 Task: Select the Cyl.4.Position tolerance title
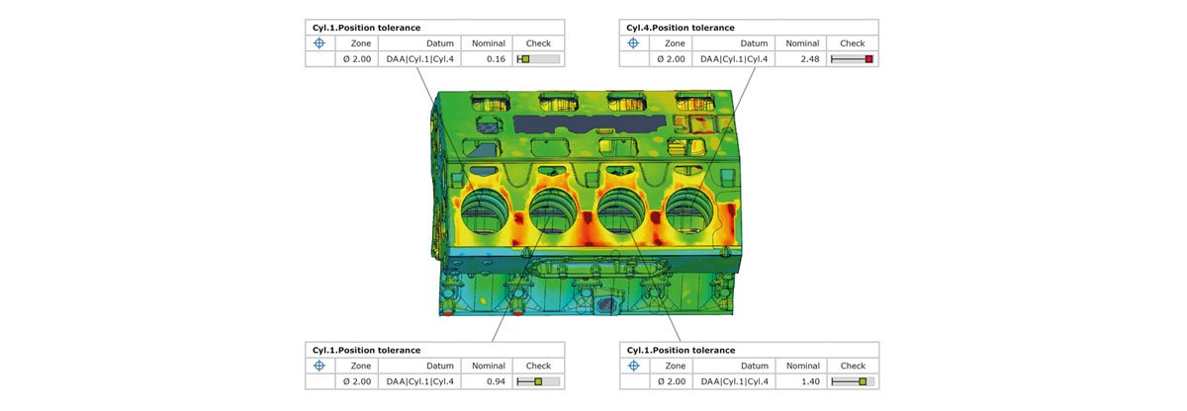(x=681, y=28)
